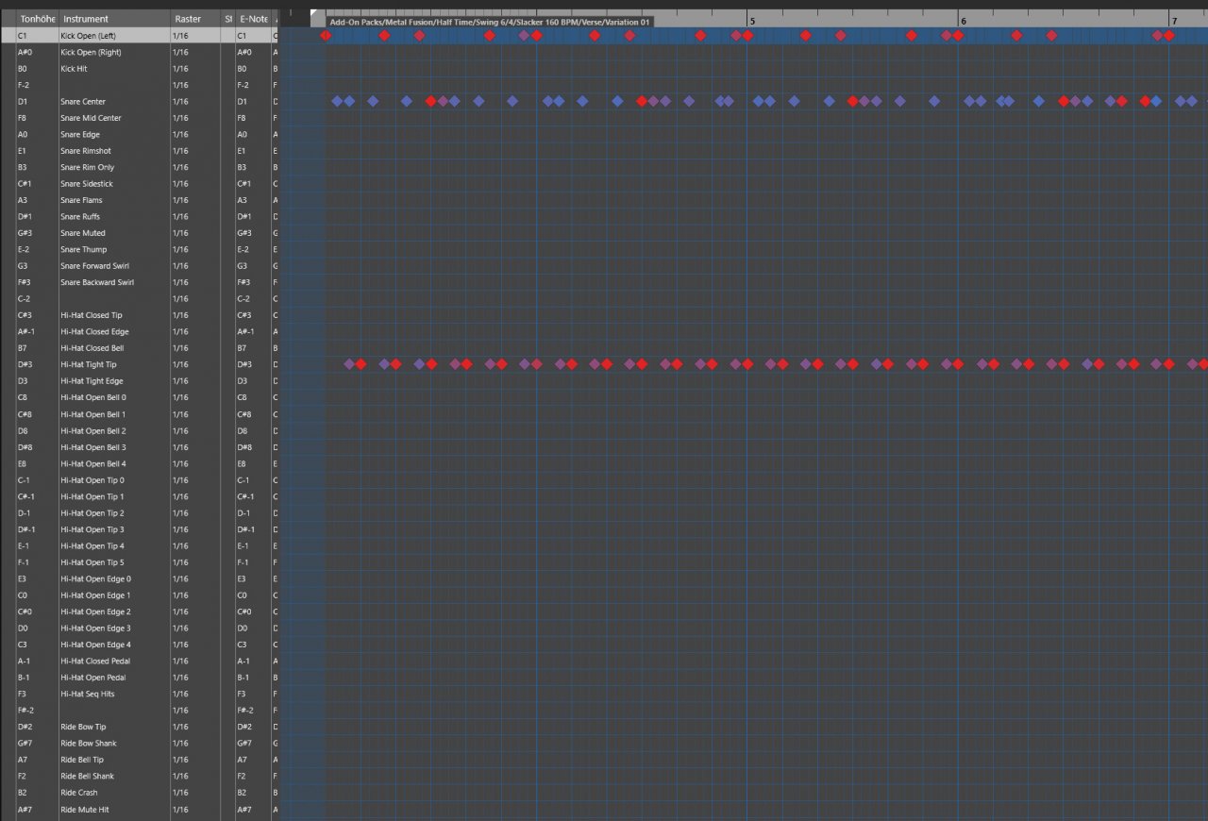Screen dimensions: 1208x821
Task: Click the E-Note column header
Action: tap(253, 19)
